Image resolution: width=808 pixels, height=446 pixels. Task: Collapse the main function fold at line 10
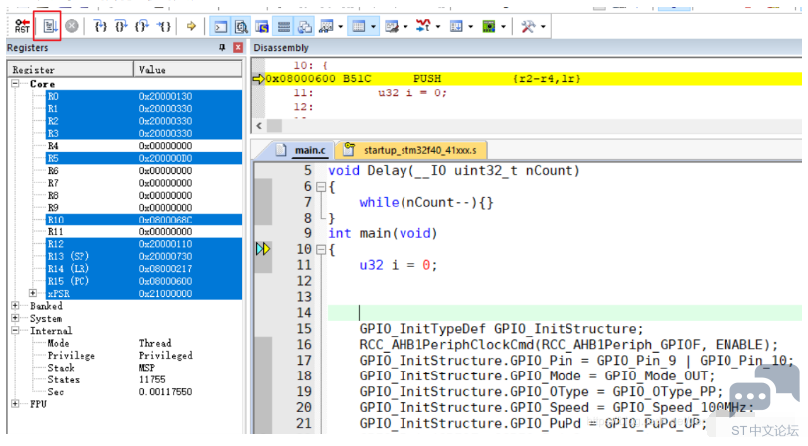(x=321, y=249)
